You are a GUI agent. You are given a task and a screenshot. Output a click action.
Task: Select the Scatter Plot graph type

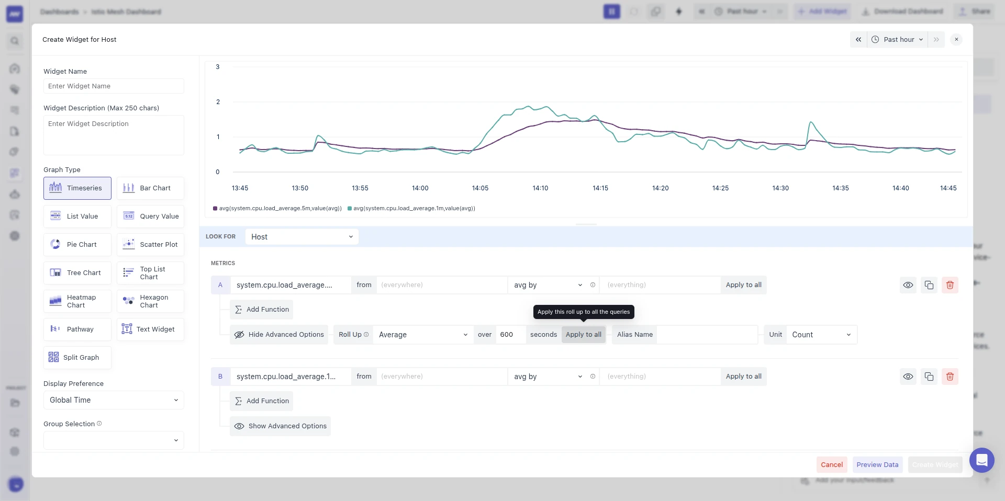pos(150,245)
